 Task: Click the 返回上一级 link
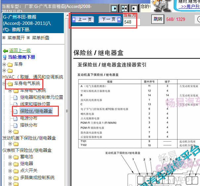(x=20, y=51)
